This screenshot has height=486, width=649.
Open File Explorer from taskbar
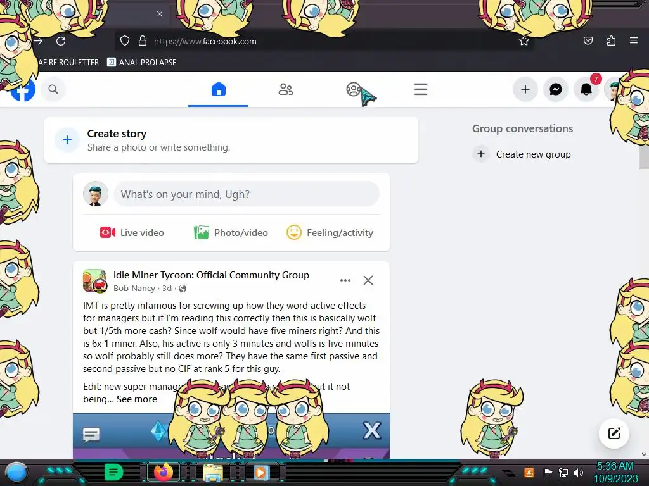213,472
